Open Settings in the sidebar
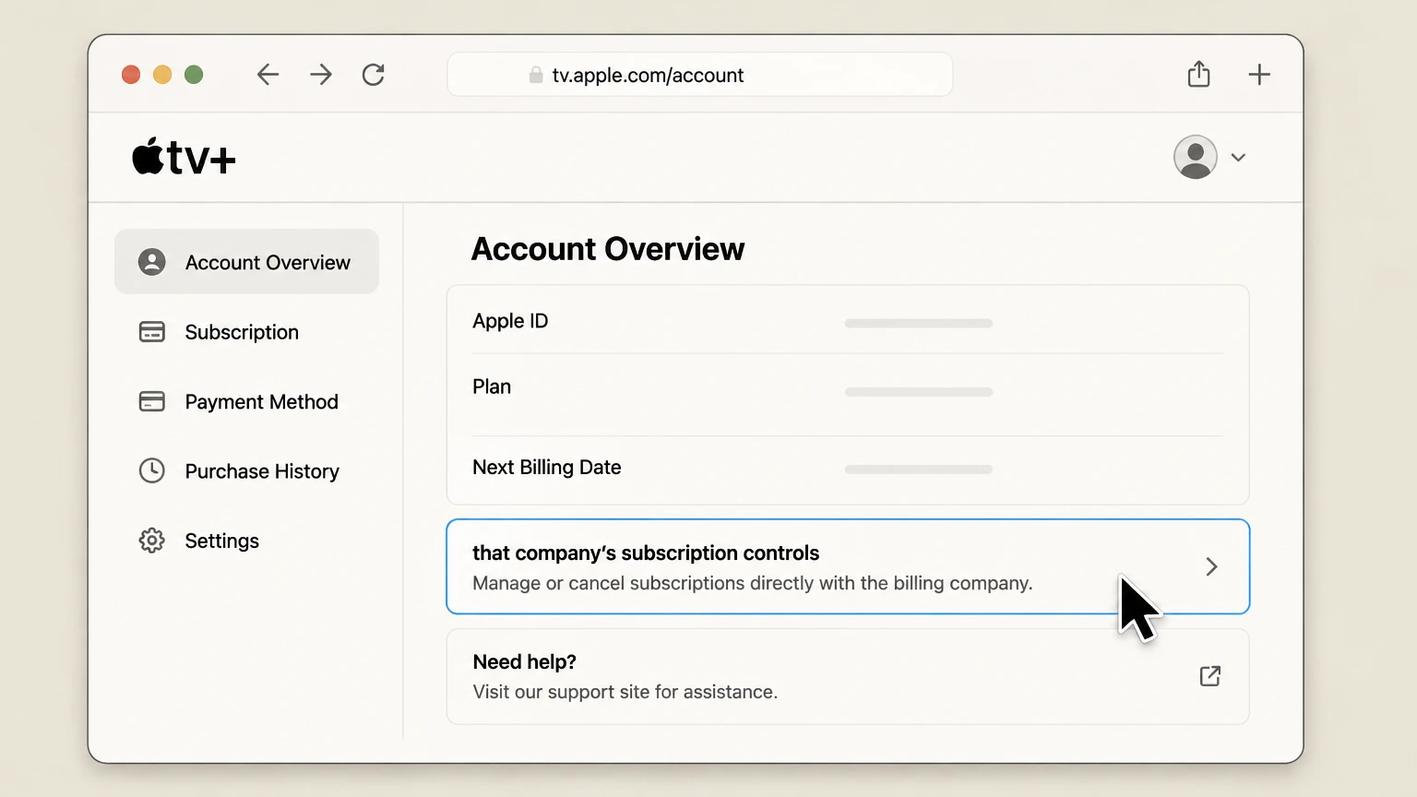Image resolution: width=1417 pixels, height=797 pixels. point(246,541)
